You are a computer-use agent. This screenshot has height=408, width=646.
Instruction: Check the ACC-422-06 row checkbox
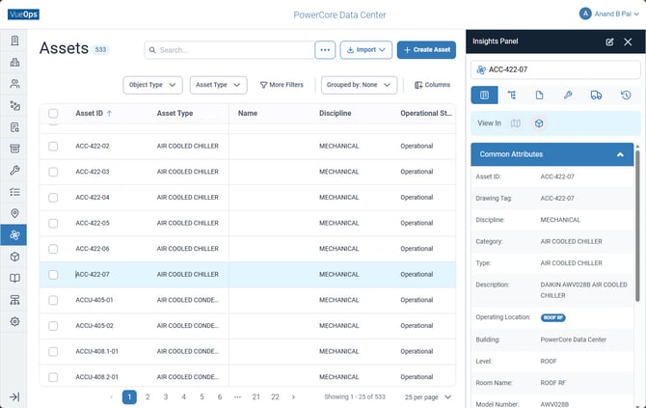coord(53,249)
